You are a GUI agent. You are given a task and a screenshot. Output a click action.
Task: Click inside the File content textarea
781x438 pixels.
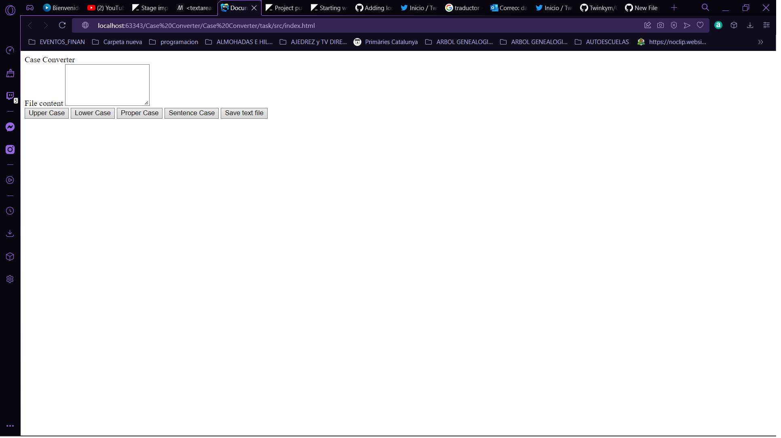[107, 85]
